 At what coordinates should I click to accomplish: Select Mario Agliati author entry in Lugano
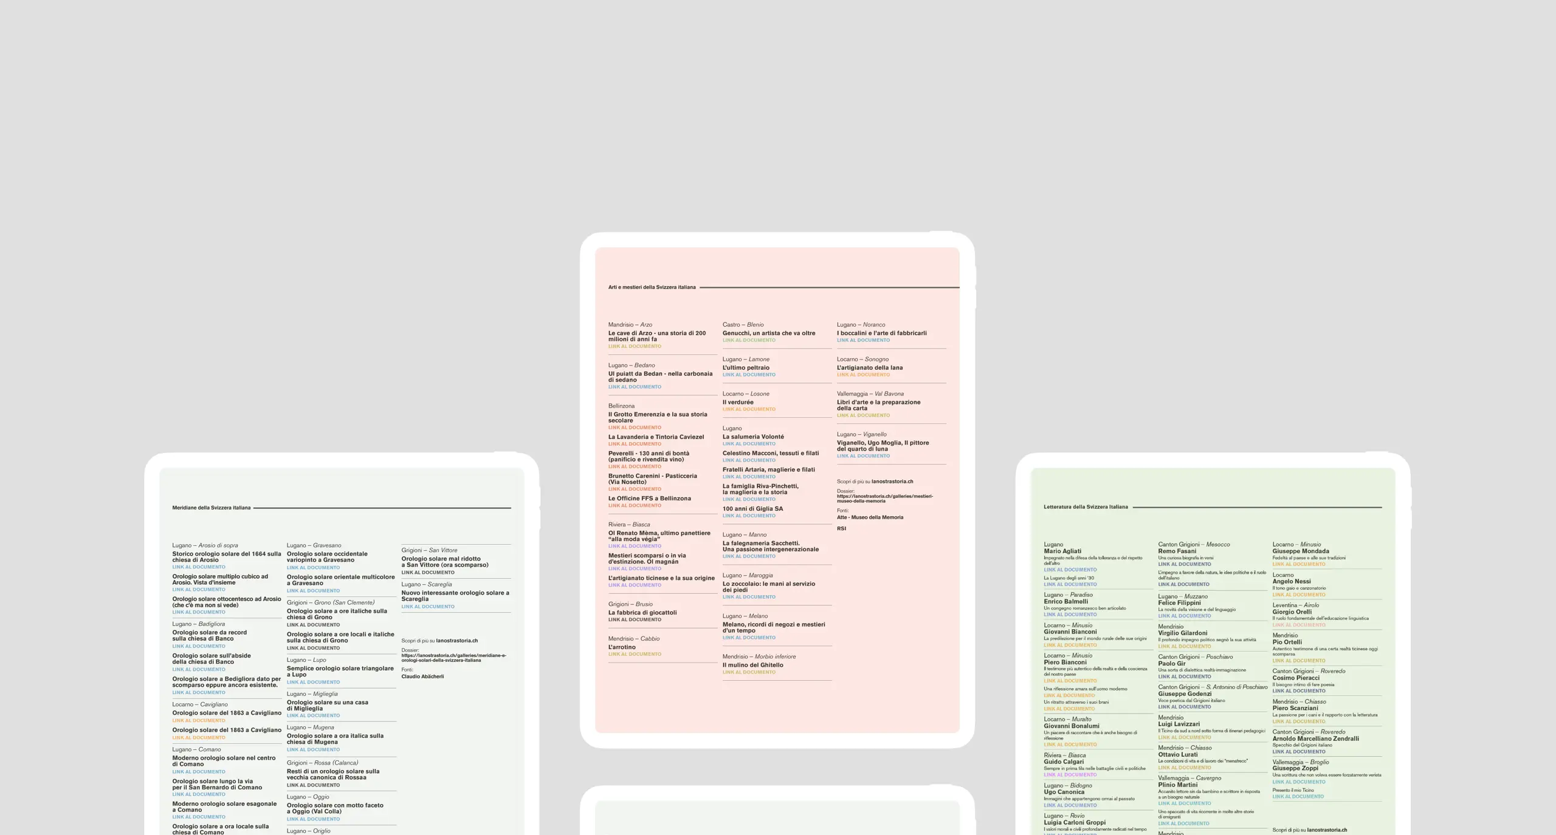pyautogui.click(x=1063, y=550)
